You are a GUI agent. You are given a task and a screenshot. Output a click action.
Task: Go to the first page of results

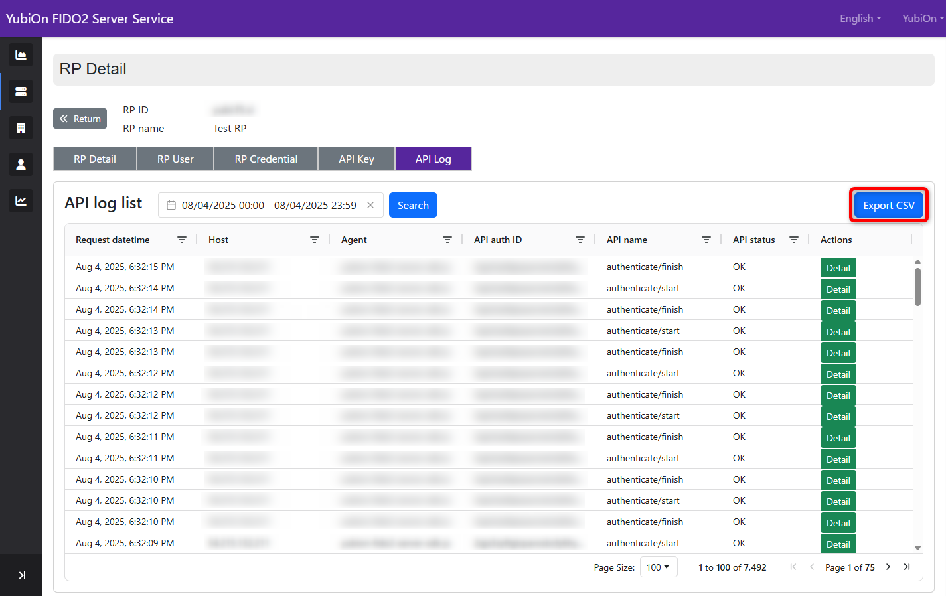(793, 567)
